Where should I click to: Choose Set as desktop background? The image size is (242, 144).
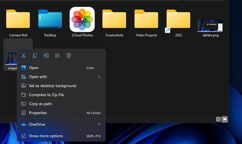(61, 86)
